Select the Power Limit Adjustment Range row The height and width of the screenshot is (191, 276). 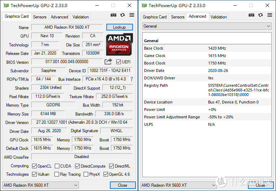point(207,117)
